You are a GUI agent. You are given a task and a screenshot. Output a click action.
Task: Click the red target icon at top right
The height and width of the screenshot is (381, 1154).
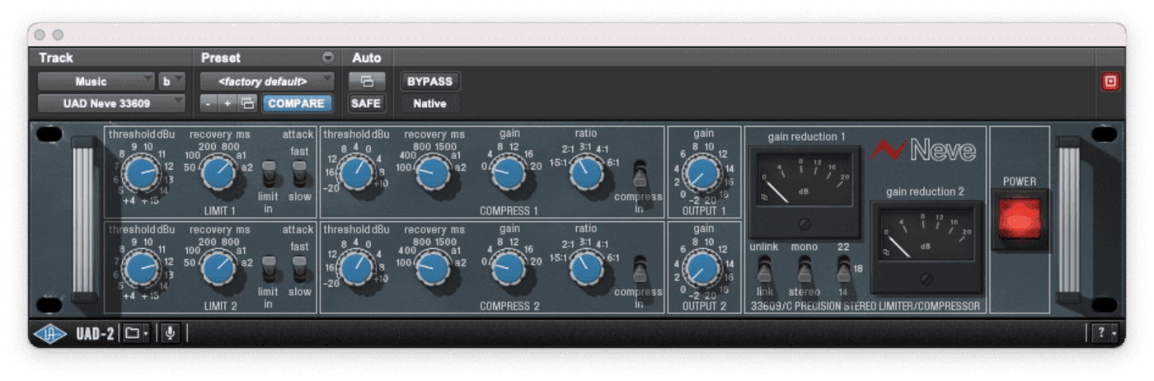point(1110,82)
